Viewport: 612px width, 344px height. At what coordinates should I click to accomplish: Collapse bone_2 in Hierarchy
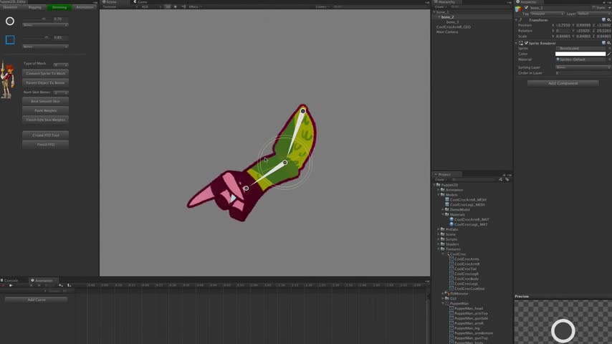coord(439,17)
